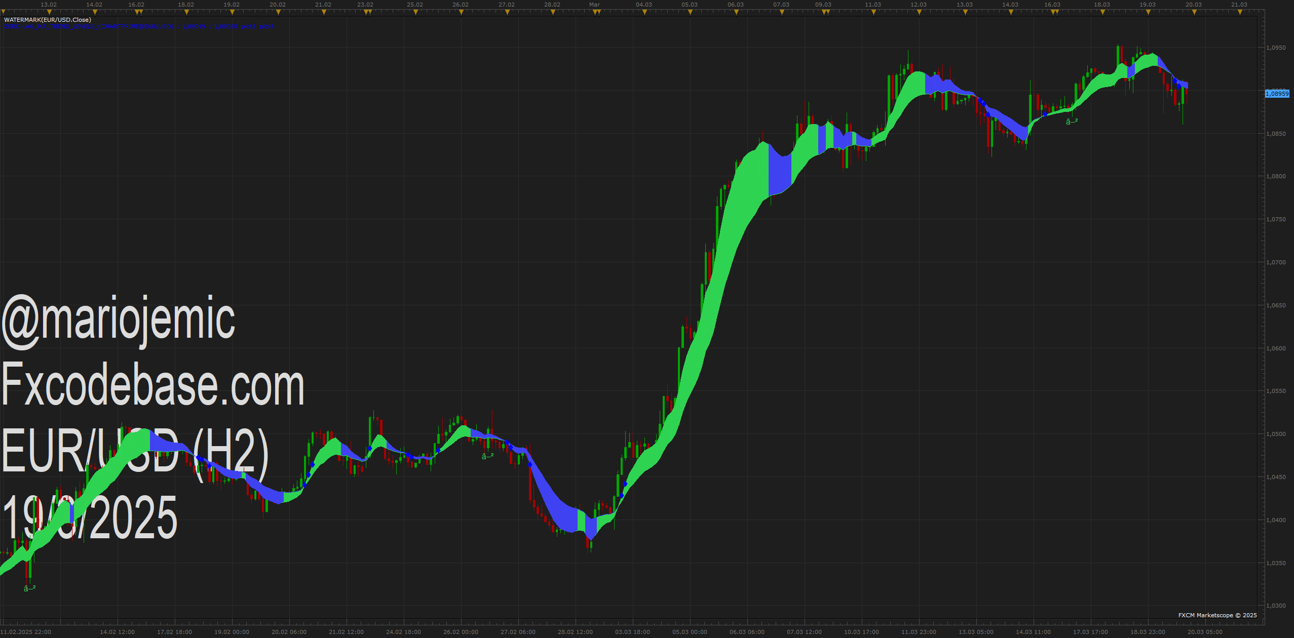
Task: Click the top date label 16.03
Action: pos(1052,5)
